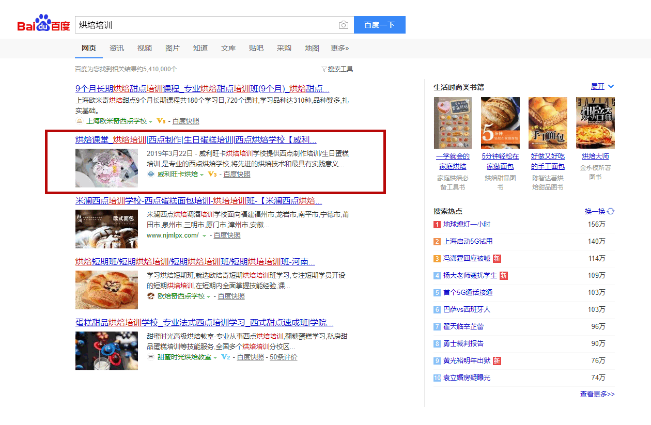Expand the 生活时尚类书籍 list with 展开

click(x=602, y=87)
